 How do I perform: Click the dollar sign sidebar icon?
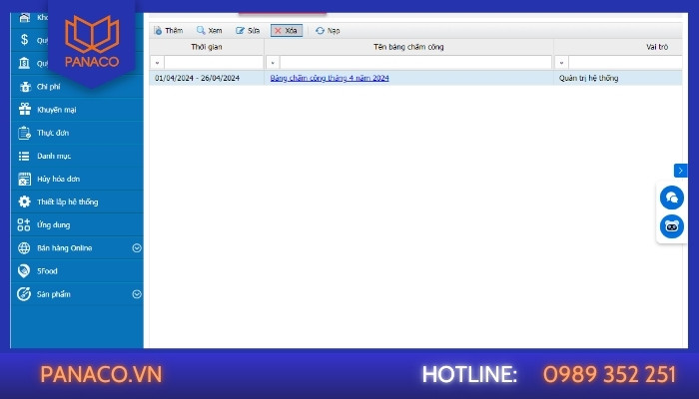(x=25, y=40)
